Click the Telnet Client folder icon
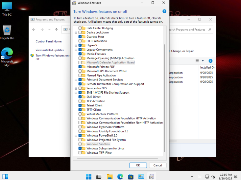 click(84, 105)
